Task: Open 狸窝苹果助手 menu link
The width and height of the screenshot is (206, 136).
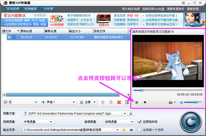Action: click(175, 9)
